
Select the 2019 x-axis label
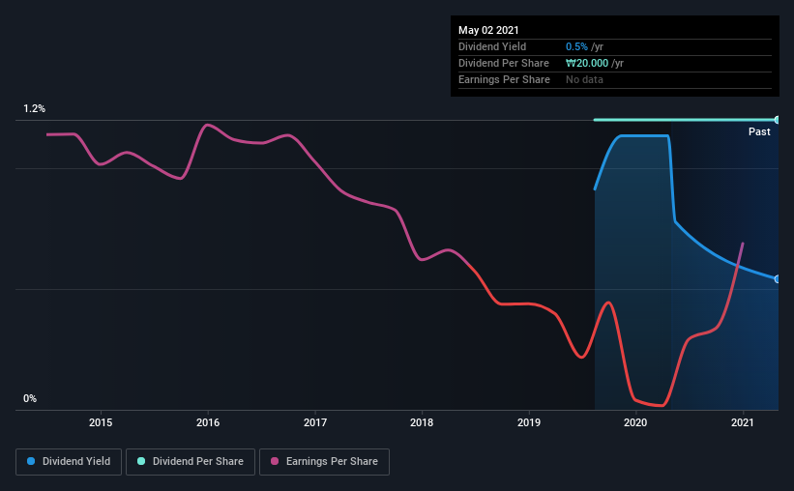(529, 422)
